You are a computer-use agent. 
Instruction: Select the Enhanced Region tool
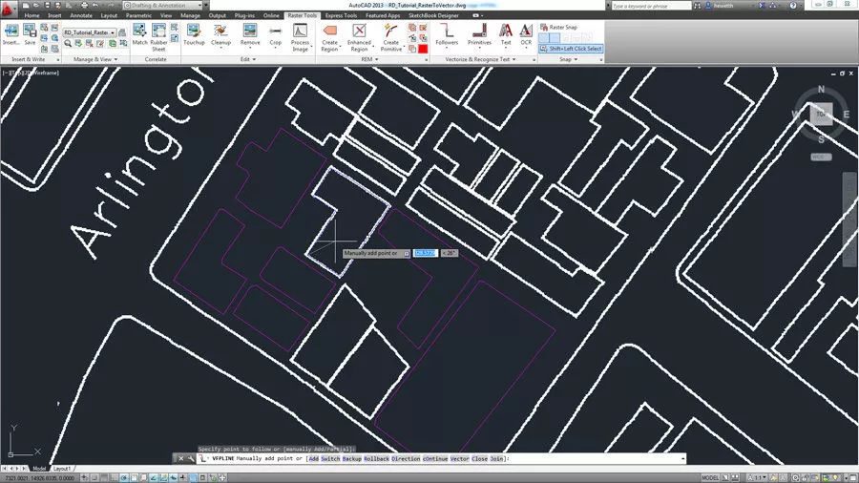pyautogui.click(x=359, y=32)
